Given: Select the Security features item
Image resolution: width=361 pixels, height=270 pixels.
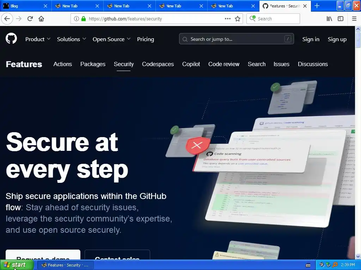Looking at the screenshot, I should [x=124, y=64].
